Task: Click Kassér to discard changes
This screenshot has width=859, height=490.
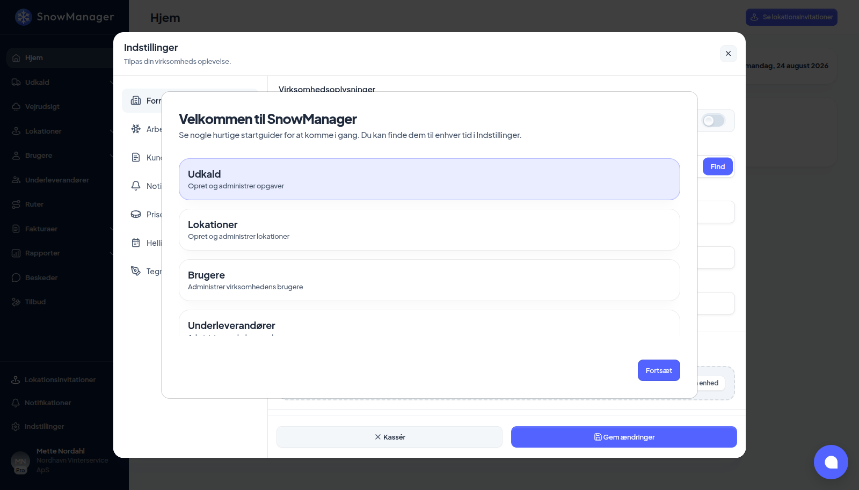Action: pos(390,437)
